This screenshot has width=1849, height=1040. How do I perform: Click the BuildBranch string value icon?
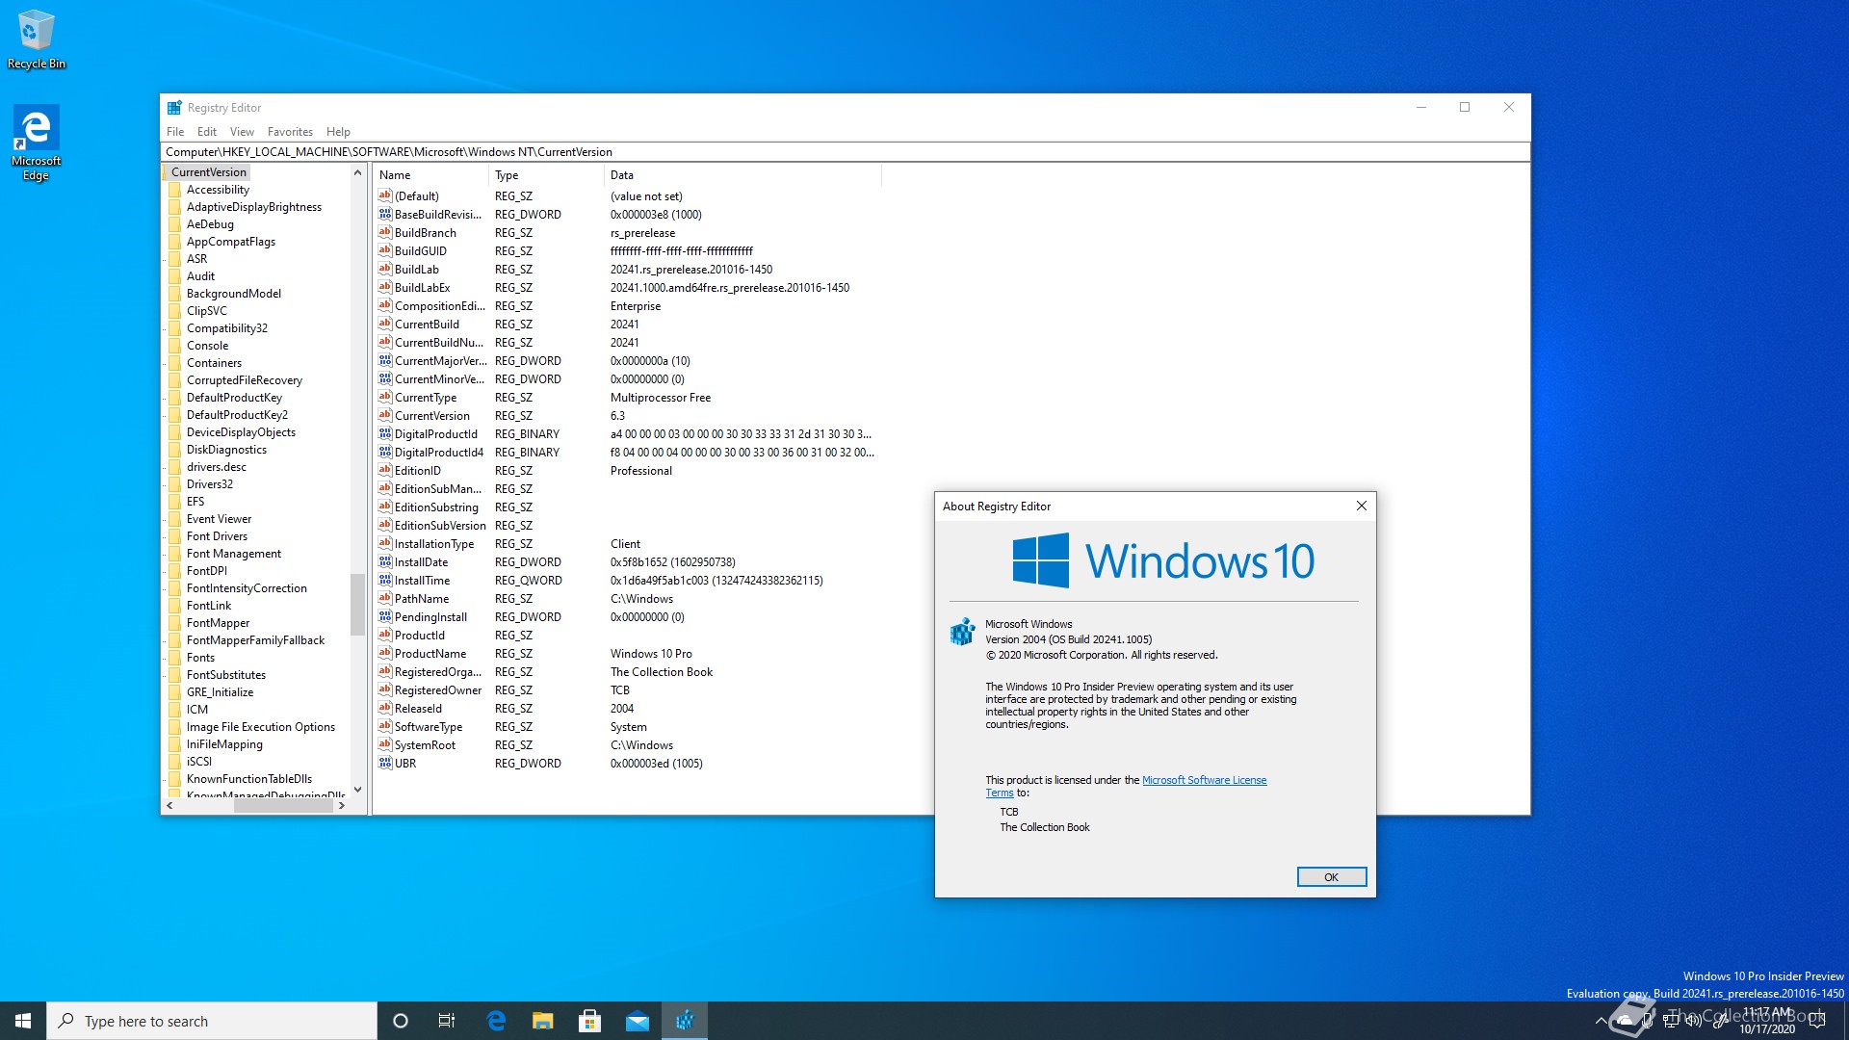point(385,232)
